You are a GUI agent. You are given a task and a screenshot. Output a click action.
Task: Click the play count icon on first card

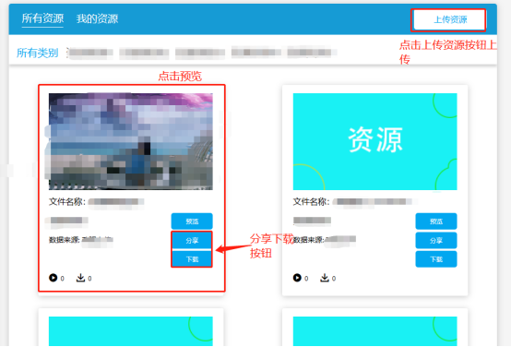coord(53,278)
